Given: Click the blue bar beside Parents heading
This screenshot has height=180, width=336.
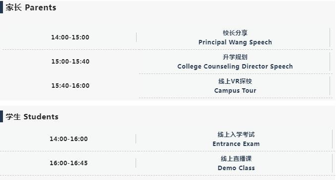Looking at the screenshot, I should [x=1, y=8].
